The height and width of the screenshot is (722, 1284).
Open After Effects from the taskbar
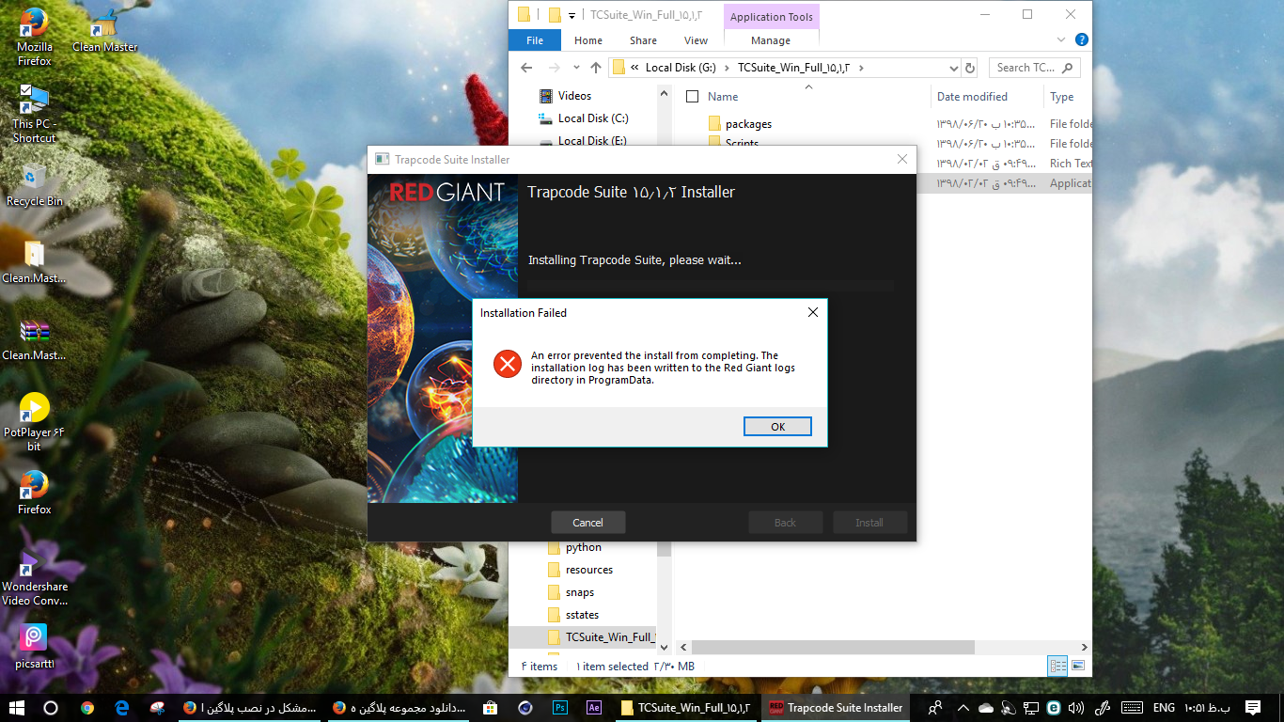coord(593,707)
